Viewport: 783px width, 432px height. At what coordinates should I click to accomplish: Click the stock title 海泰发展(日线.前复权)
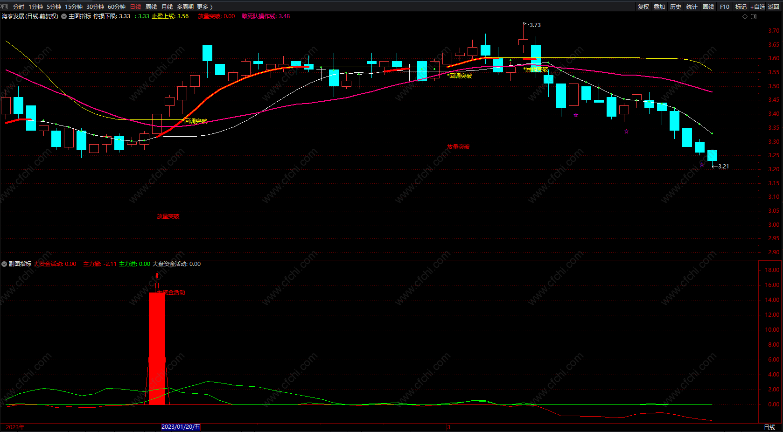point(30,16)
